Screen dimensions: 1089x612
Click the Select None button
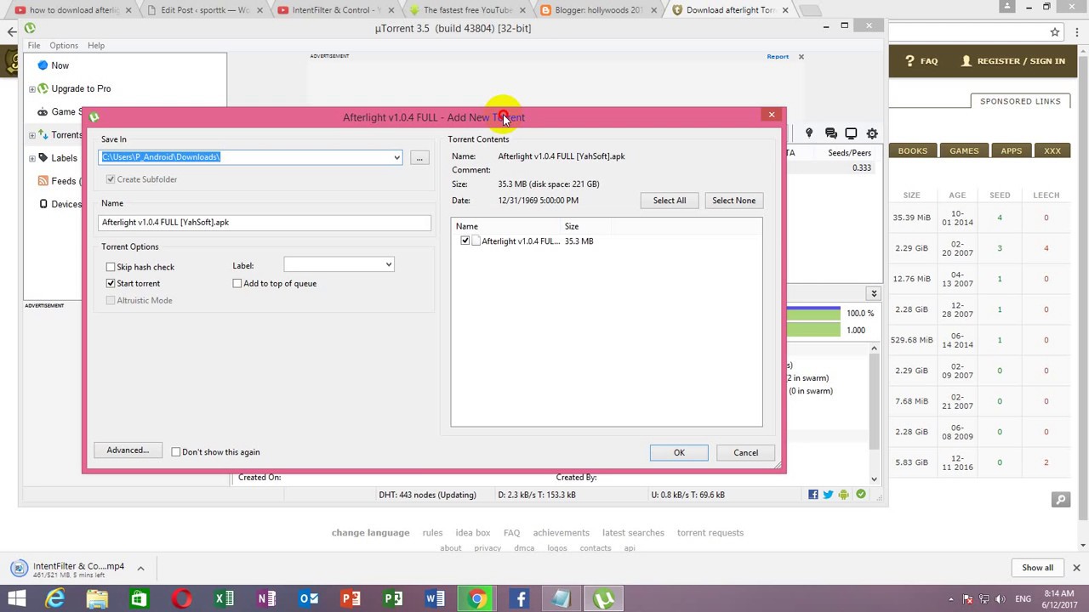(x=734, y=201)
